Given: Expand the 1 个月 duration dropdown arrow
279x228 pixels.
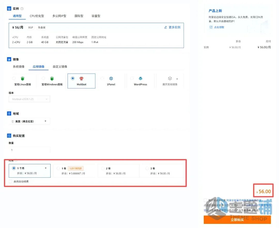Looking at the screenshot, I should point(46,168).
